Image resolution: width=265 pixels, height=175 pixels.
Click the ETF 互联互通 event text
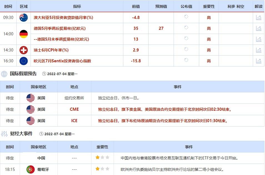[x=180, y=158]
